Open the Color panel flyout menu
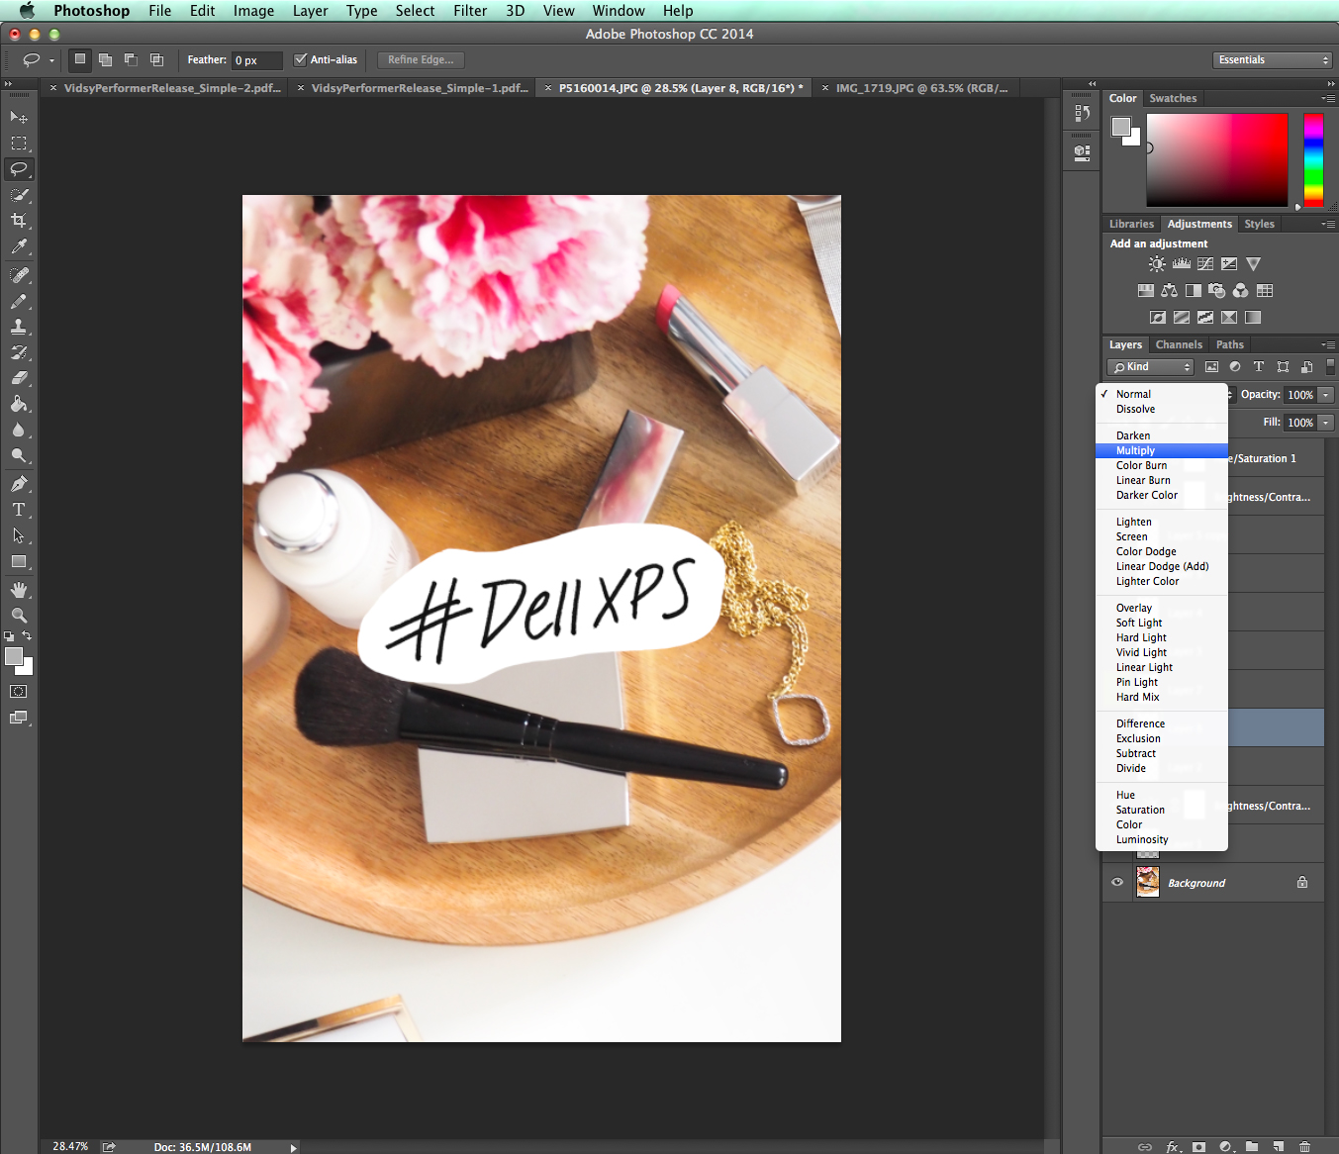 (1329, 99)
